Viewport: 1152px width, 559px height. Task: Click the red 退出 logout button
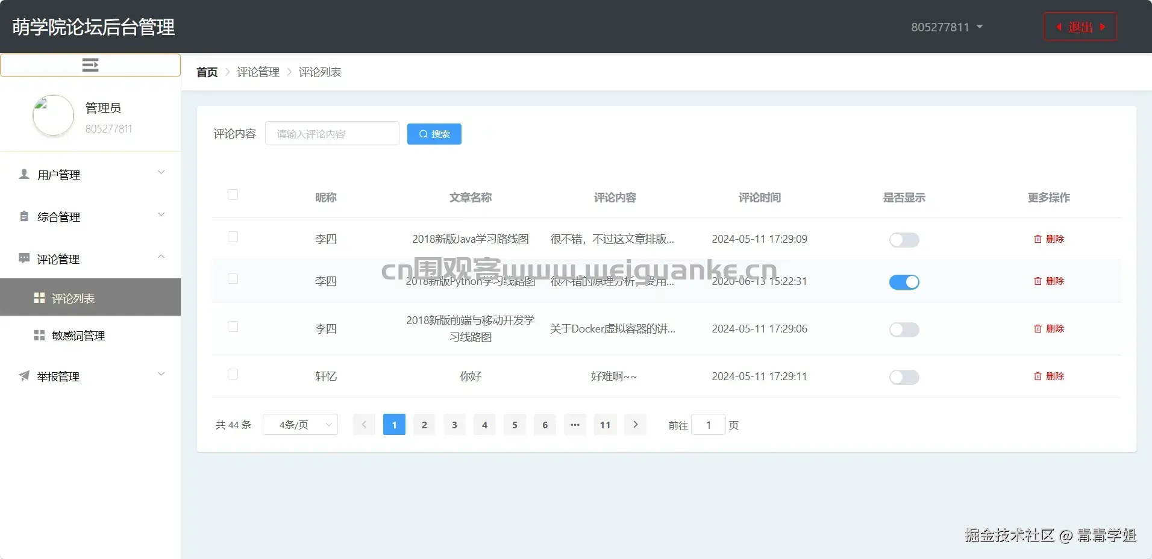pyautogui.click(x=1080, y=27)
